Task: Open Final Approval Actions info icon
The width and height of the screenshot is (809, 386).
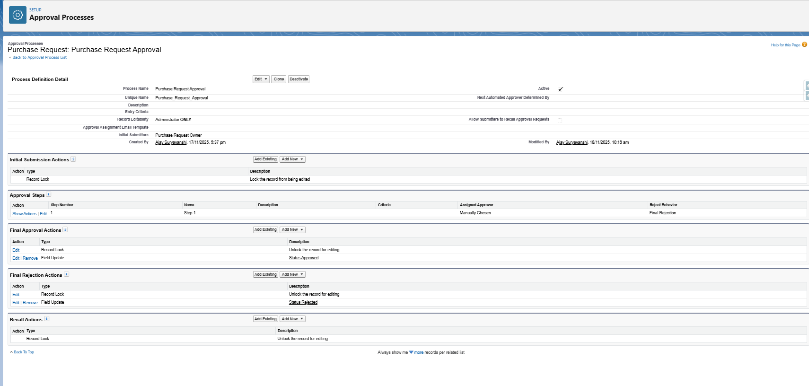Action: point(65,229)
